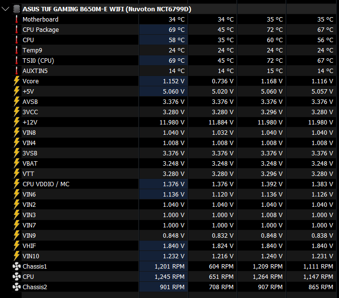This screenshot has width=339, height=298.
Task: Click the lightning bolt icon next to VIN4
Action: coord(16,143)
